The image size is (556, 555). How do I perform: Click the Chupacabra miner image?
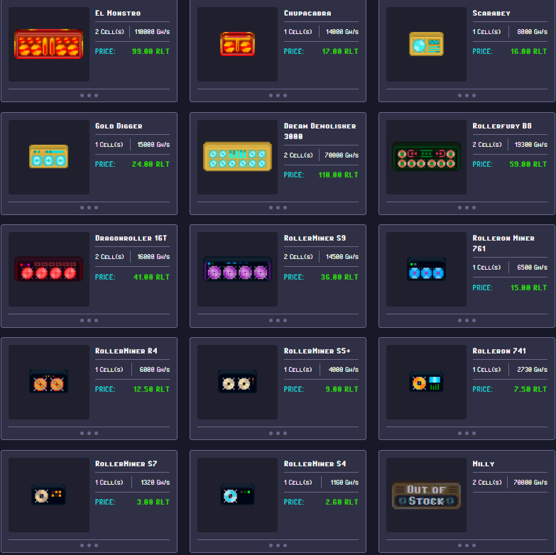tap(238, 44)
